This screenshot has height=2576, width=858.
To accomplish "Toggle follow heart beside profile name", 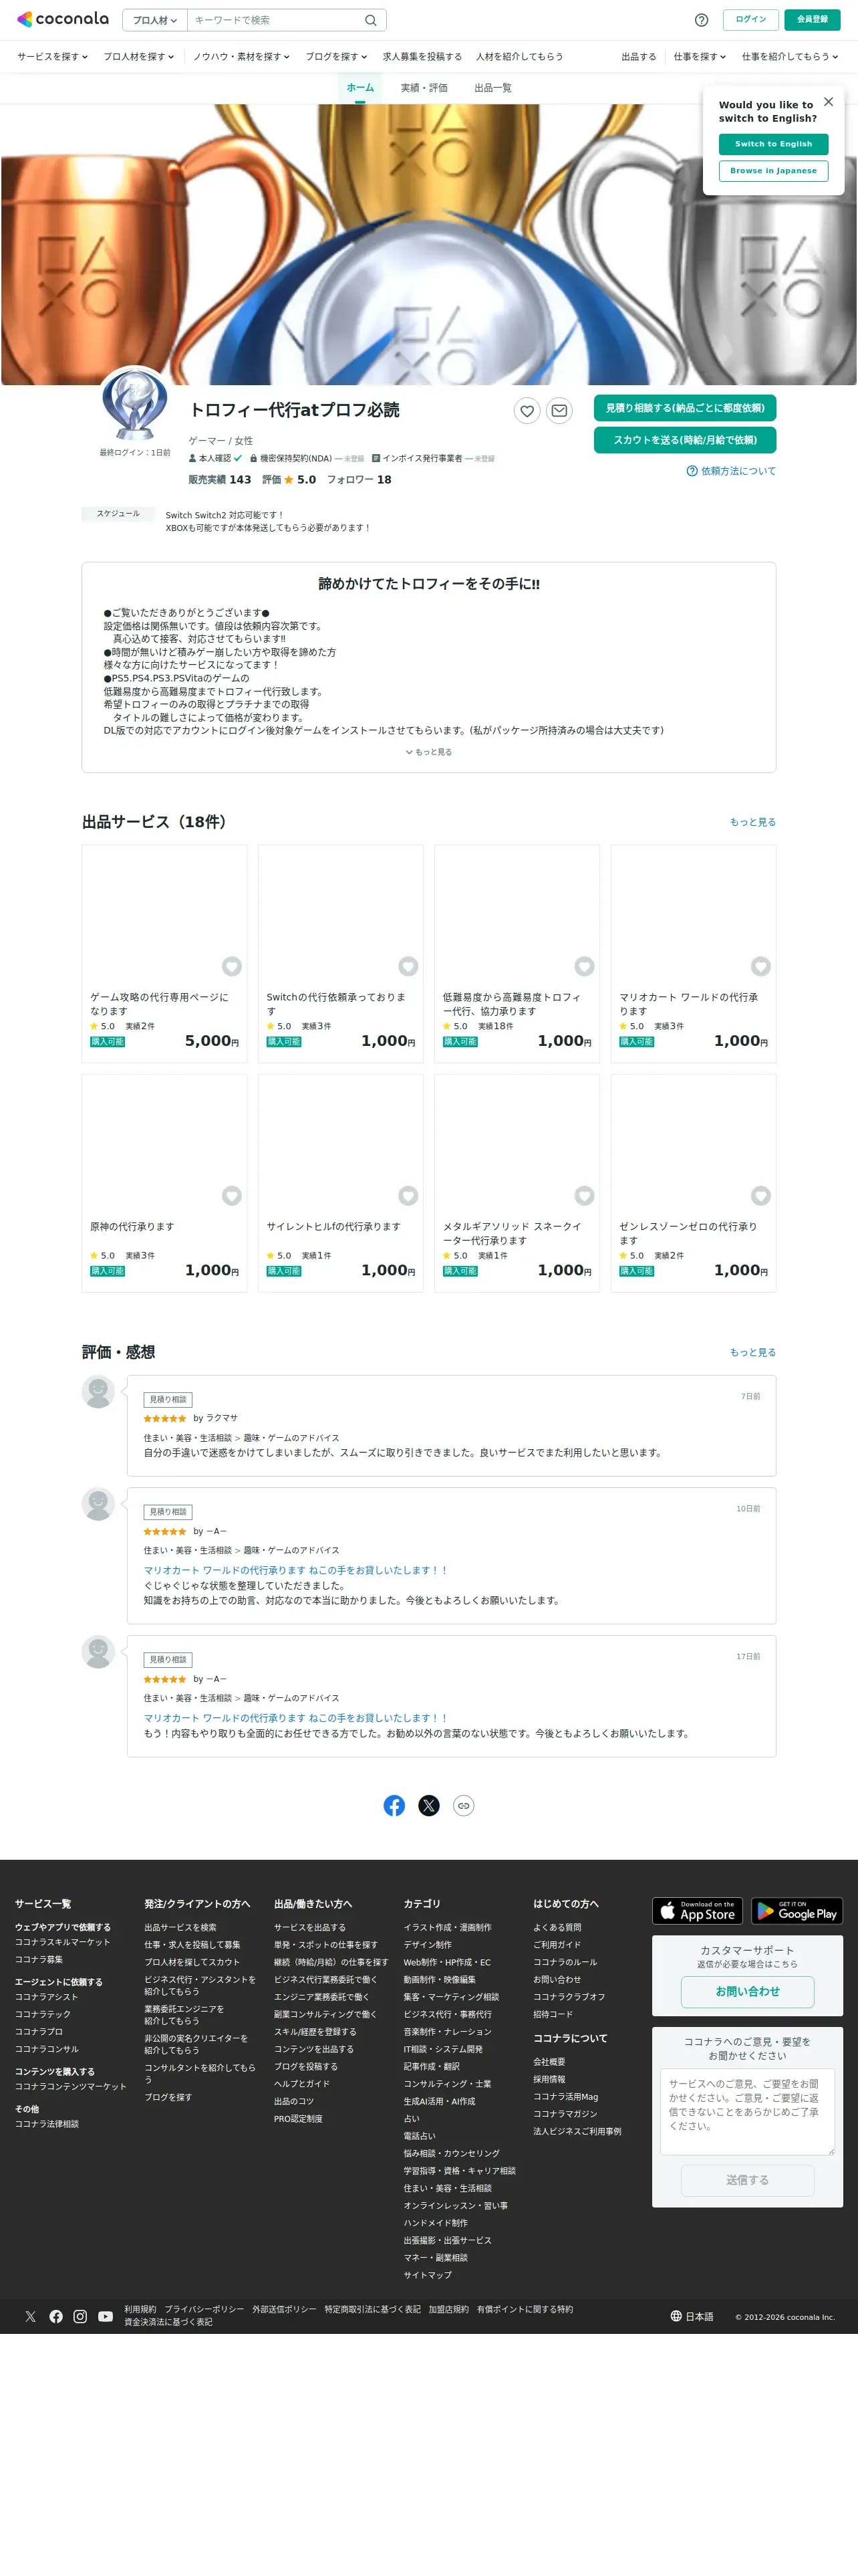I will (527, 410).
